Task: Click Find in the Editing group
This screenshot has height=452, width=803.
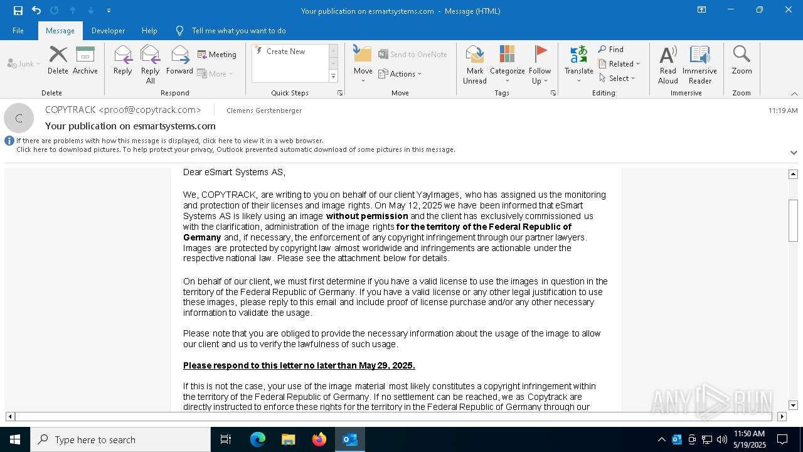Action: pos(611,50)
